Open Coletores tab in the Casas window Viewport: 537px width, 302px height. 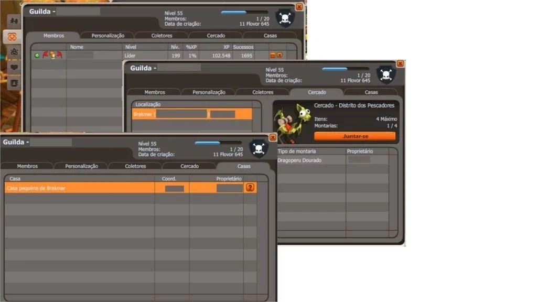tap(135, 166)
